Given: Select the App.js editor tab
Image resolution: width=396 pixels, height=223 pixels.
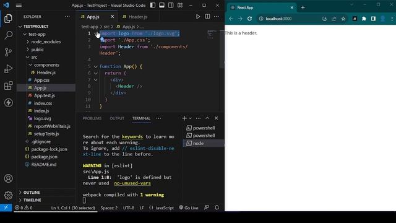Looking at the screenshot, I should 97,17.
